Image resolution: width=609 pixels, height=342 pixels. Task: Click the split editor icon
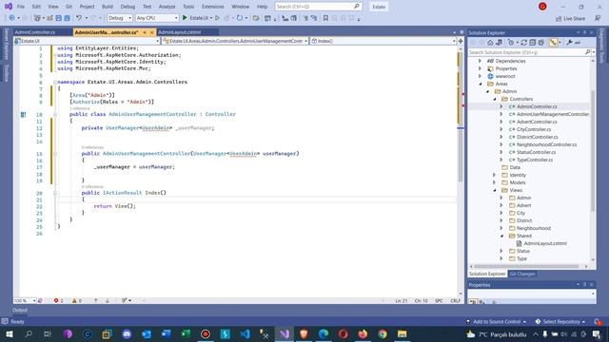pos(461,41)
